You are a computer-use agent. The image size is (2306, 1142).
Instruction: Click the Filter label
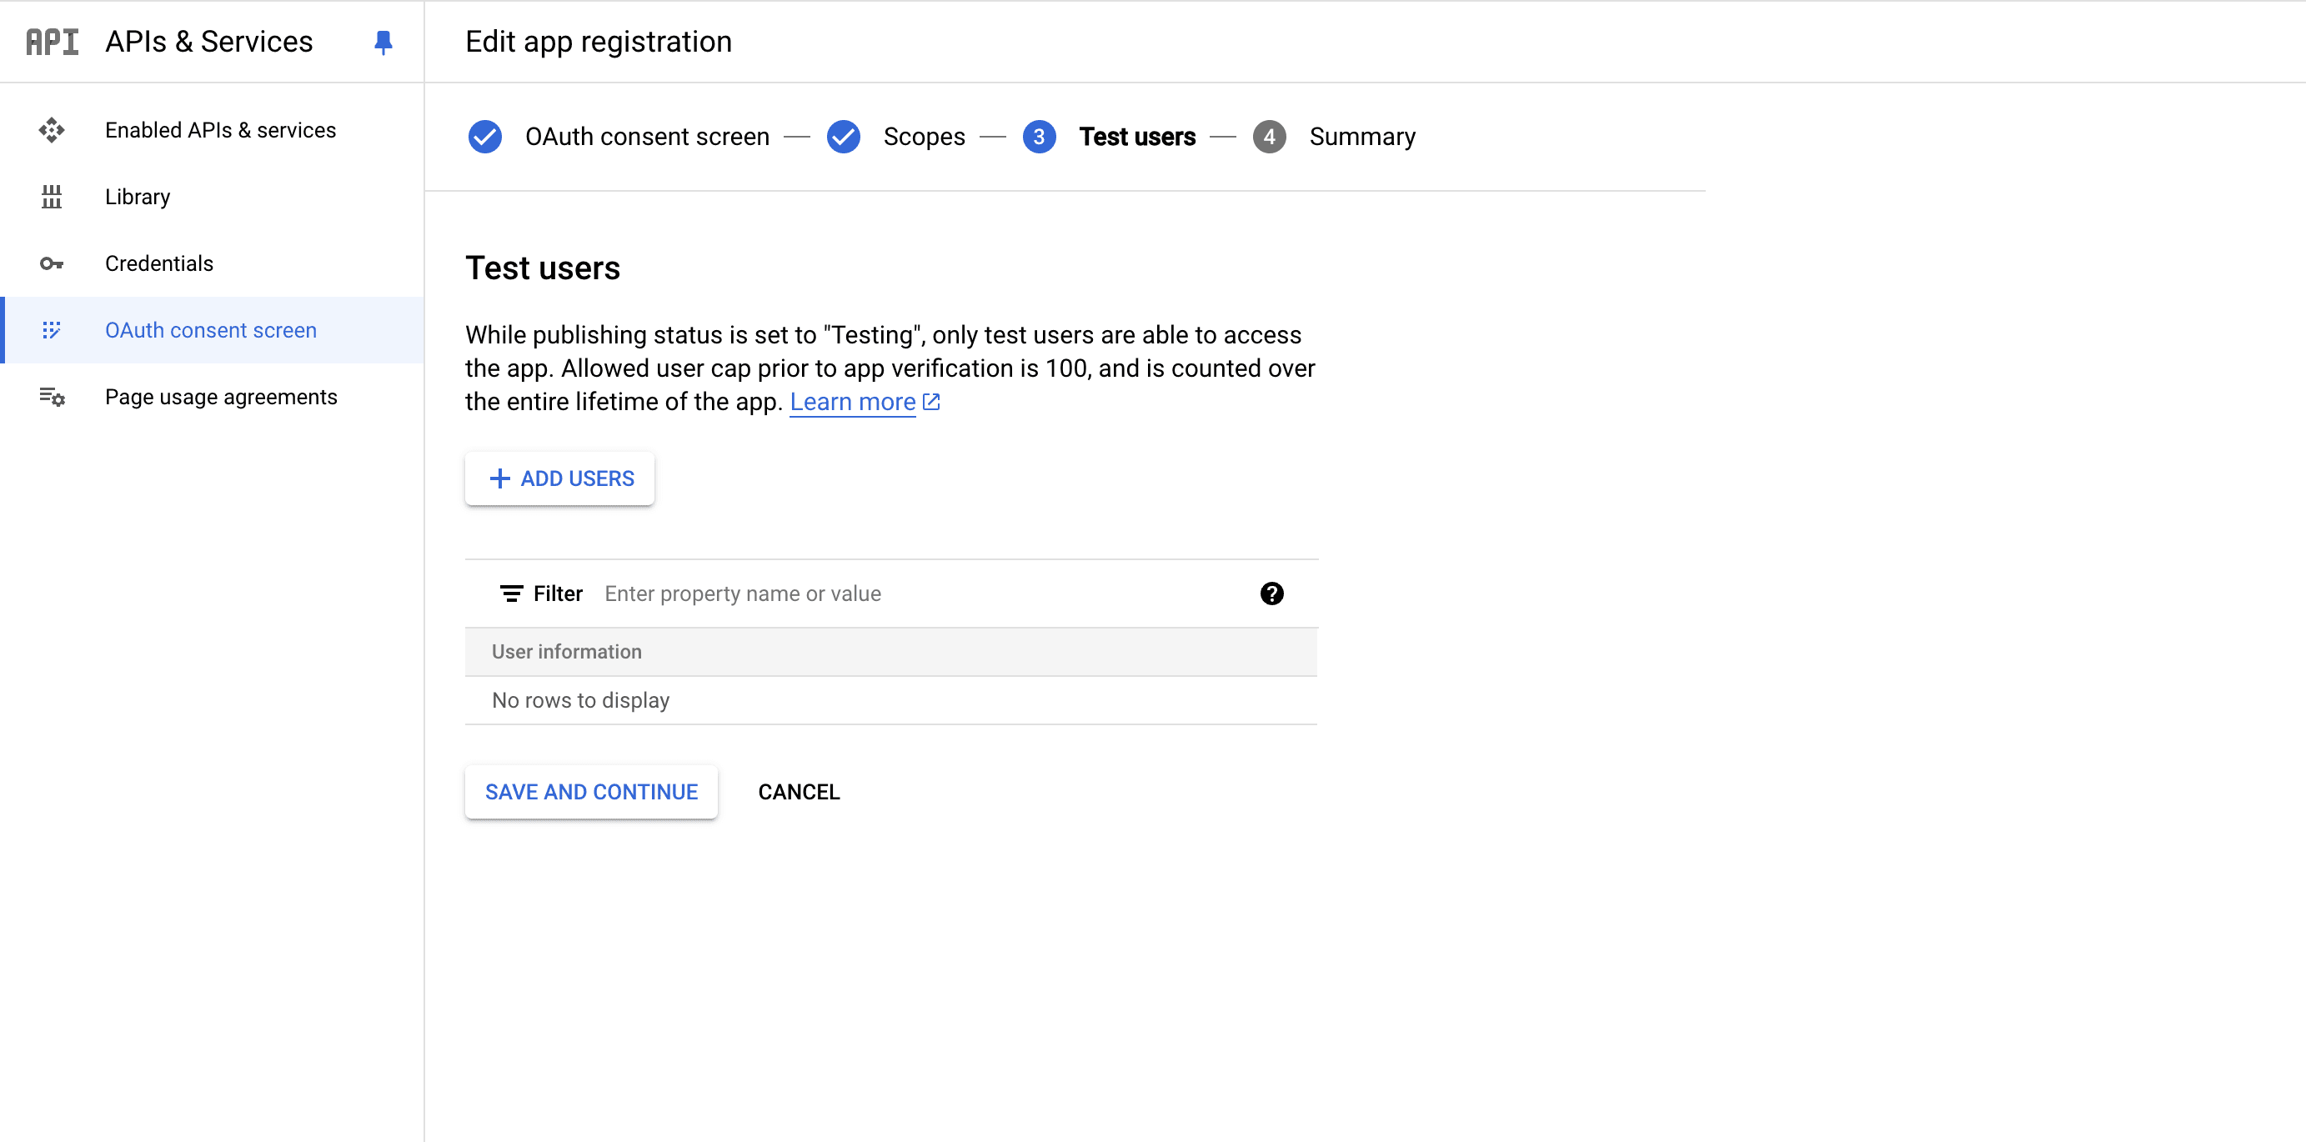[x=558, y=594]
